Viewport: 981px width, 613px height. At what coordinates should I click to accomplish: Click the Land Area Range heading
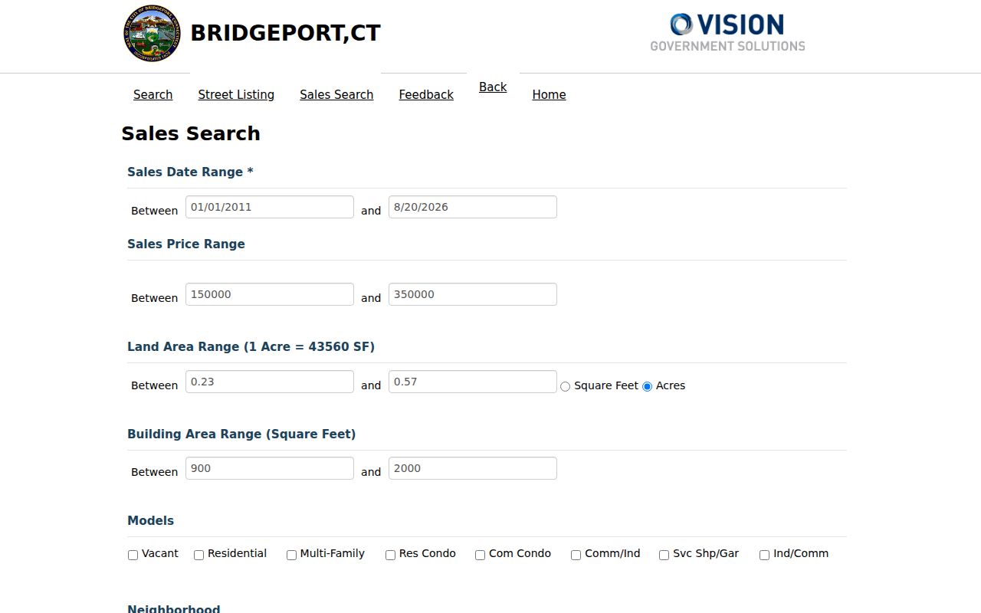click(x=251, y=346)
